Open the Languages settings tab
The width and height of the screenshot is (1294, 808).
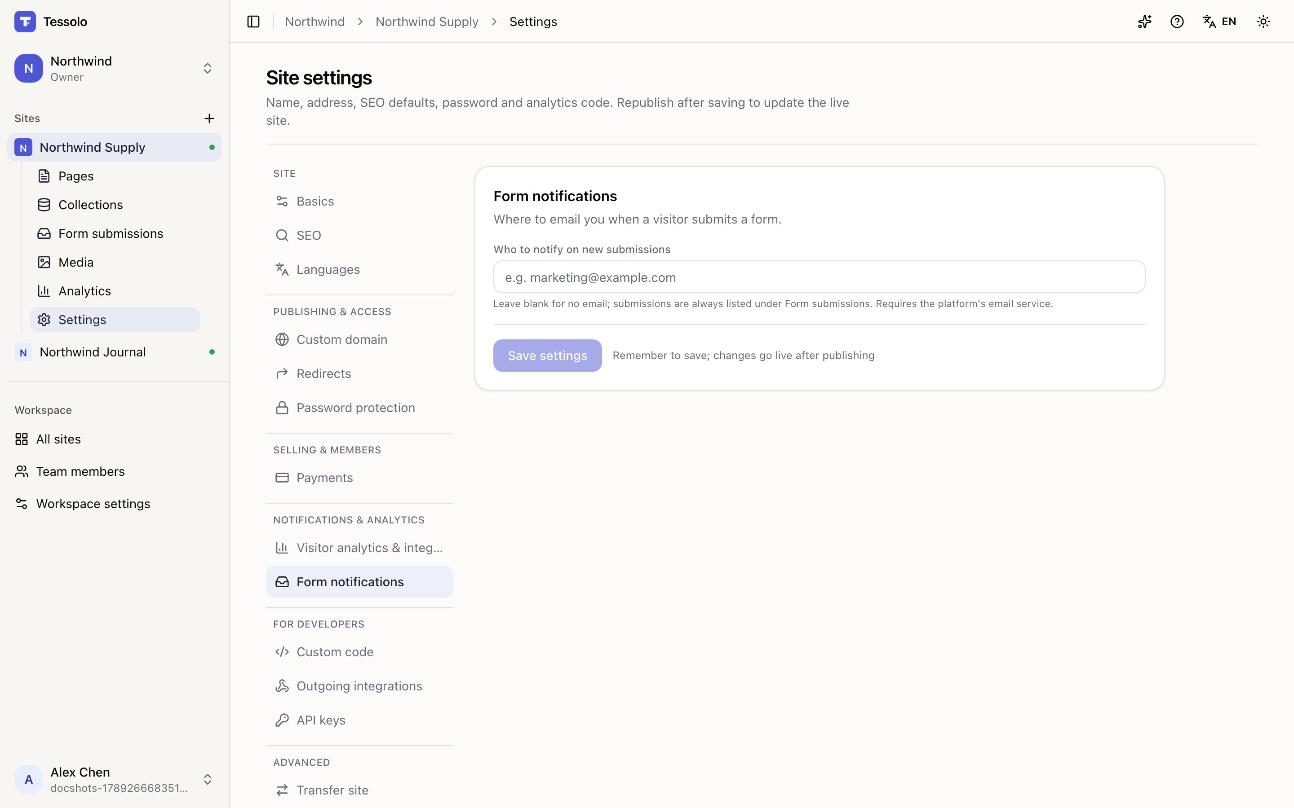(x=359, y=270)
